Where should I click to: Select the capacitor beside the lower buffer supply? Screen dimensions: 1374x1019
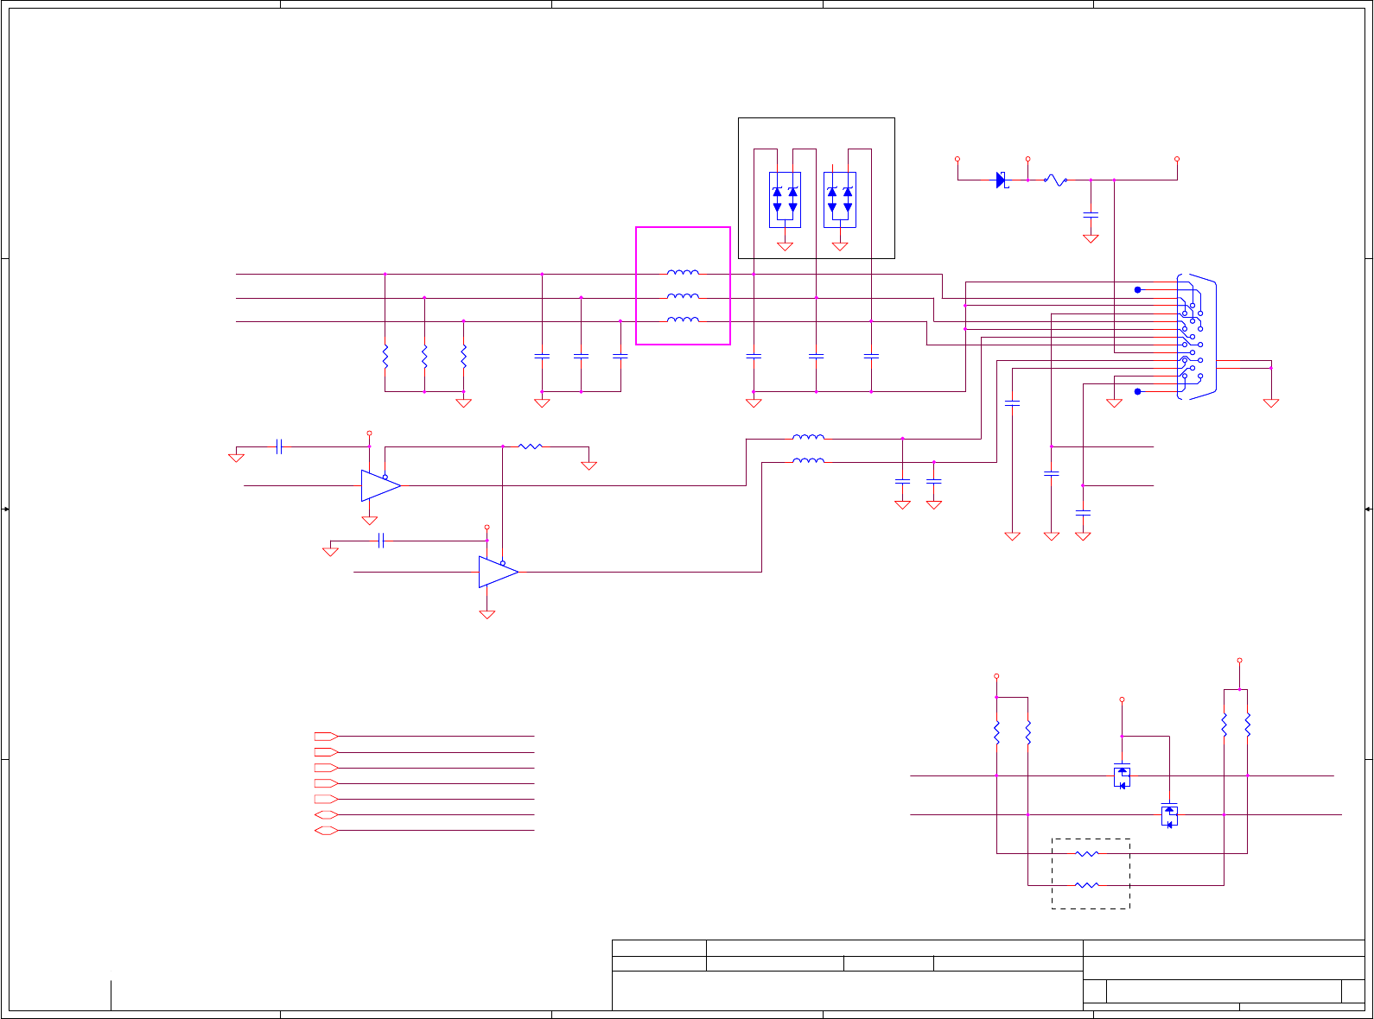pyautogui.click(x=380, y=541)
